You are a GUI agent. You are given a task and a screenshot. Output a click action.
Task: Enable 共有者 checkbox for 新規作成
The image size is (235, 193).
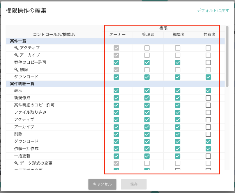tap(208, 98)
